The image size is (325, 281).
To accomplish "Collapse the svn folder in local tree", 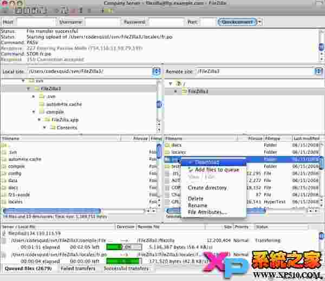I will [23, 81].
